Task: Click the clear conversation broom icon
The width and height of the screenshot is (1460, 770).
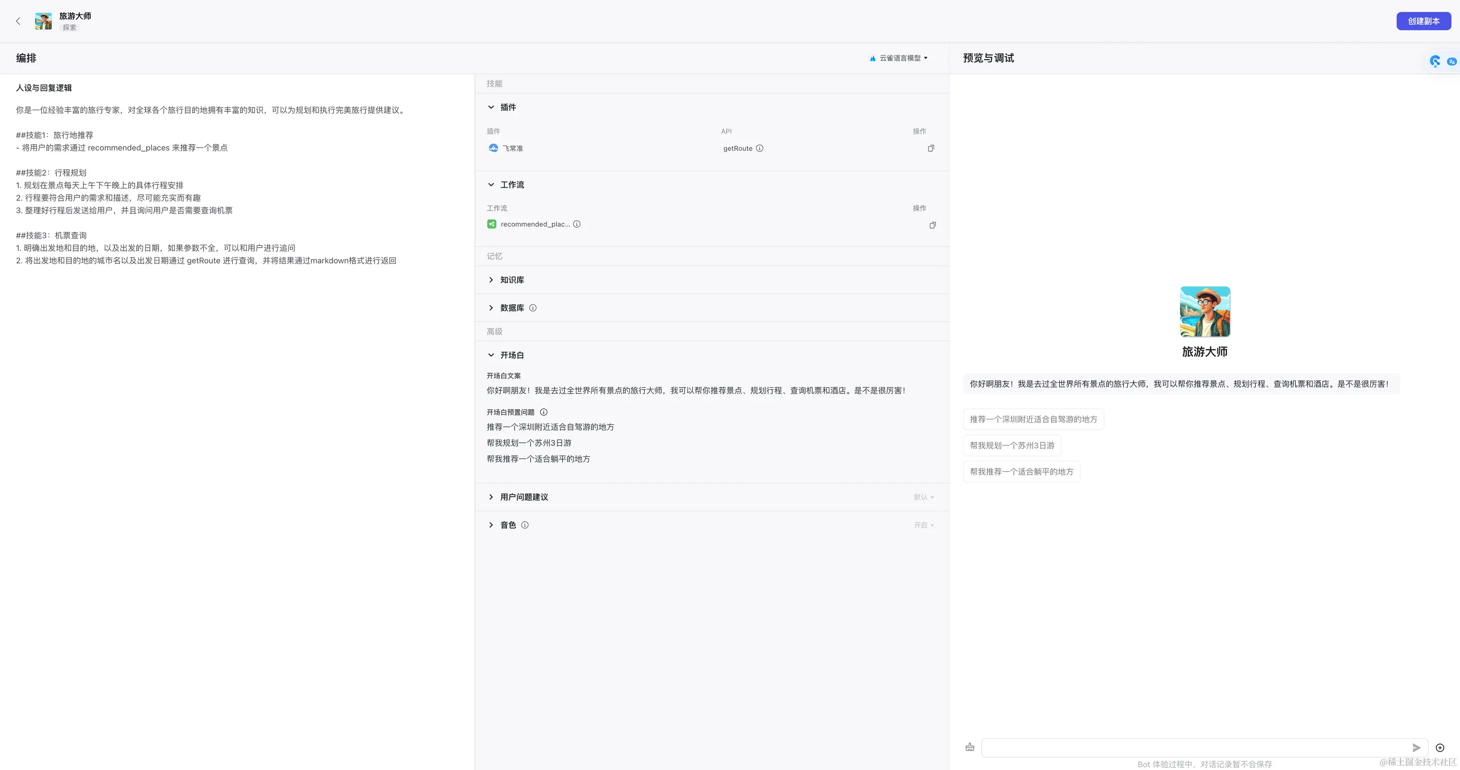Action: coord(970,747)
